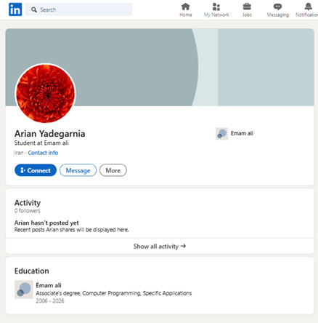Connect with Arian Yadegarnia
The height and width of the screenshot is (323, 318).
tap(36, 170)
